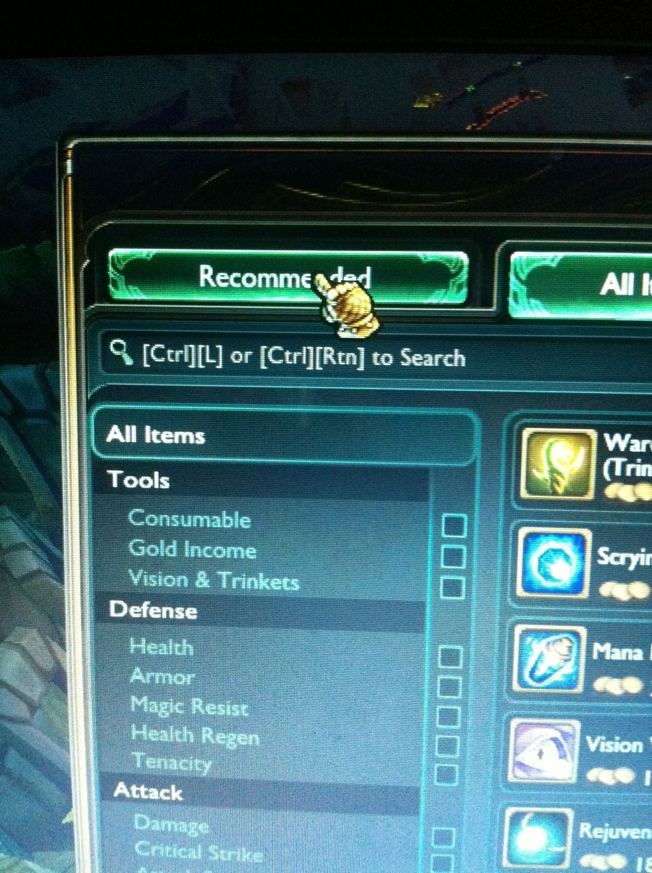Check the Armor filter box
The image size is (652, 873).
tap(449, 687)
